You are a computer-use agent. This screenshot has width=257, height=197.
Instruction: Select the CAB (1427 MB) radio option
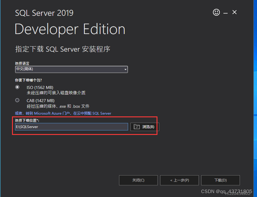(x=17, y=100)
